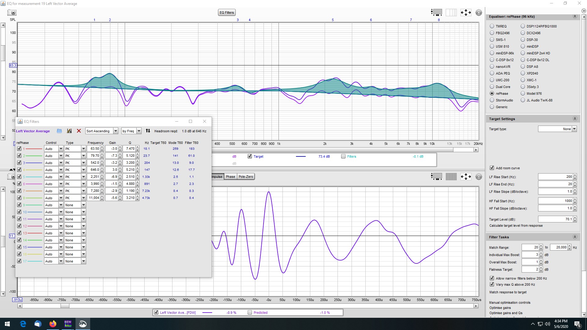Switch to the Pole-Zero tab
The width and height of the screenshot is (587, 330).
tap(246, 177)
